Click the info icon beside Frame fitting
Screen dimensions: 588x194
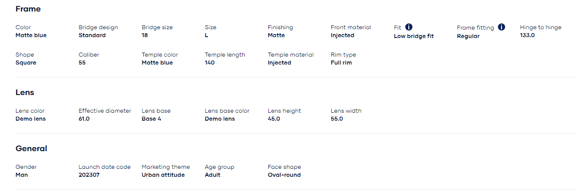(x=502, y=27)
